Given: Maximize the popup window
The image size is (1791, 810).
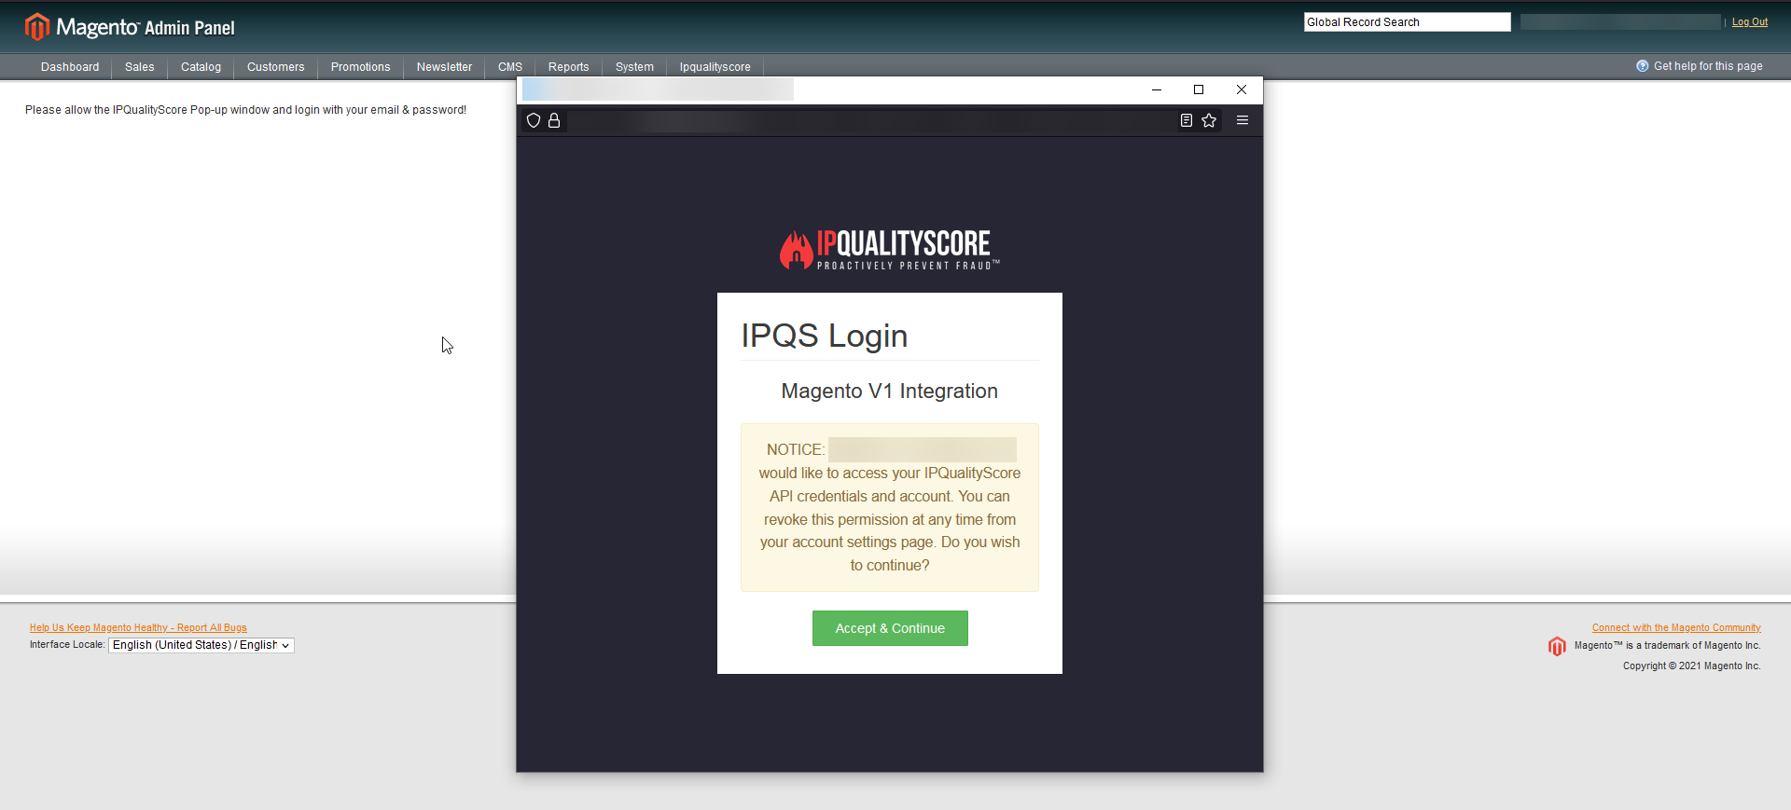Looking at the screenshot, I should [x=1199, y=89].
